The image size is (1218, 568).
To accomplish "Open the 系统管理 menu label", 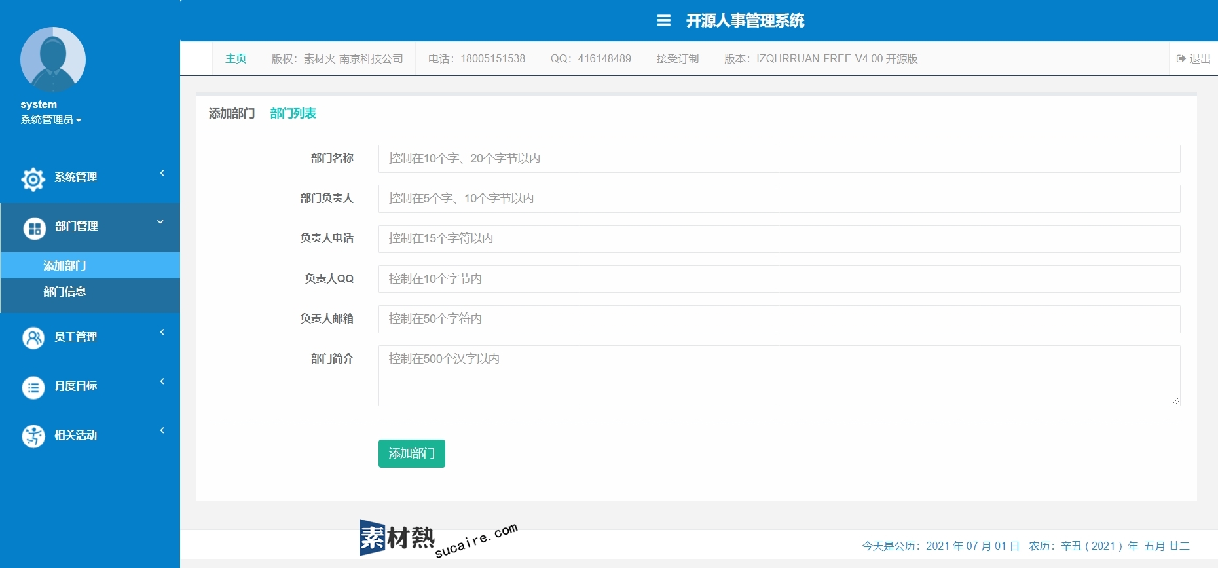I will [x=76, y=177].
